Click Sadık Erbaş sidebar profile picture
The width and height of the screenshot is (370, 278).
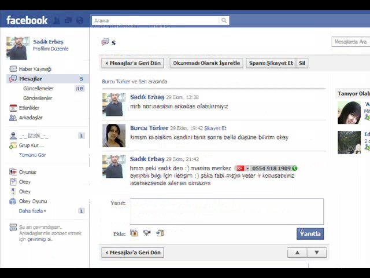(18, 48)
